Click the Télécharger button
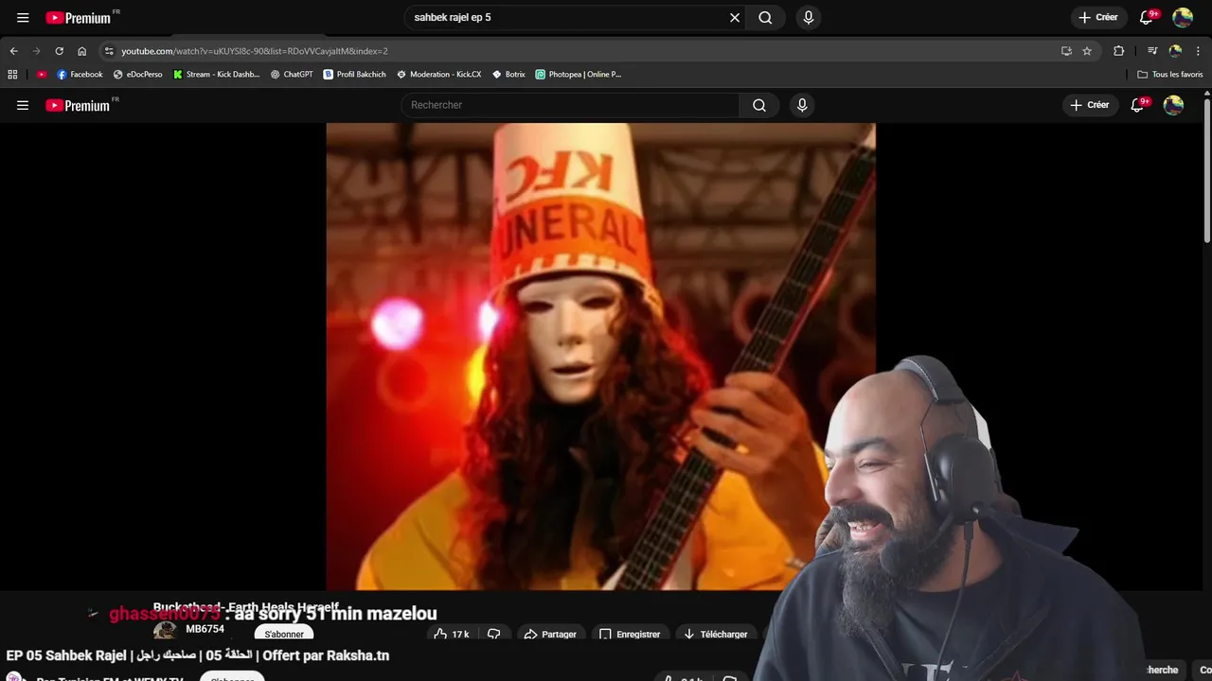1212x681 pixels. click(716, 634)
